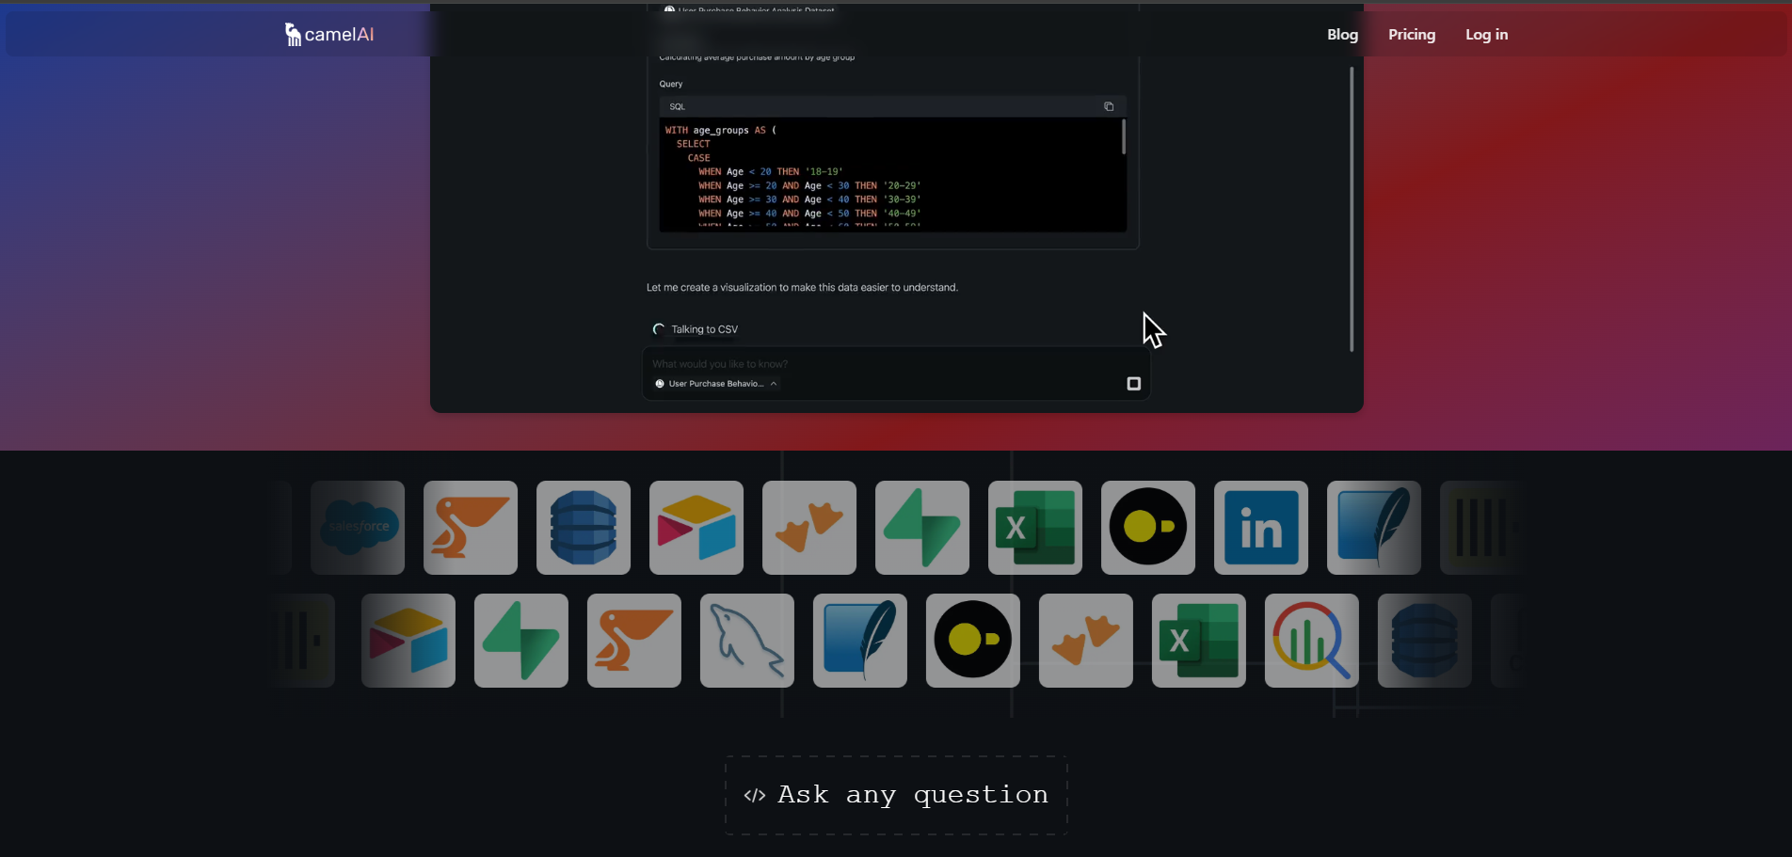The width and height of the screenshot is (1792, 857).
Task: Click the green Supabase bolt icon, upper row
Action: tap(922, 528)
